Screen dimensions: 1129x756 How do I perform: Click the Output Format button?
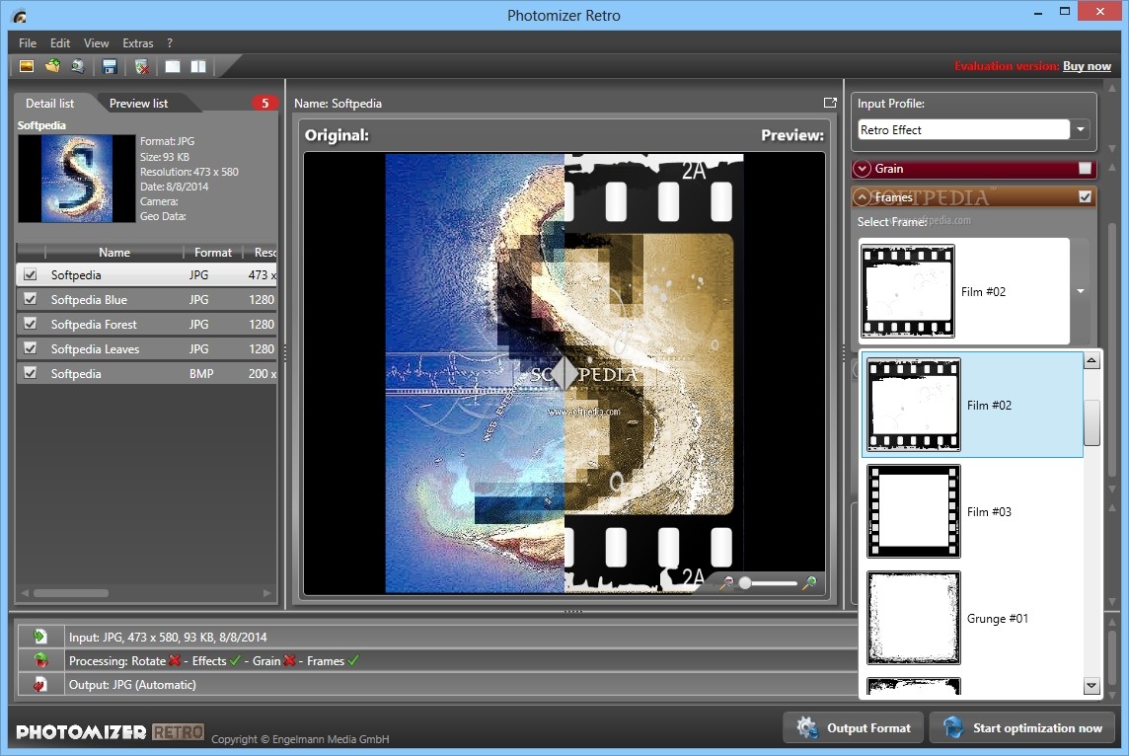(854, 728)
